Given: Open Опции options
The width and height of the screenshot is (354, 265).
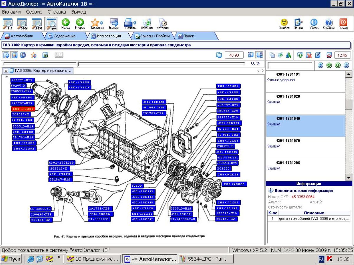Looking at the screenshot, I should pyautogui.click(x=298, y=24).
